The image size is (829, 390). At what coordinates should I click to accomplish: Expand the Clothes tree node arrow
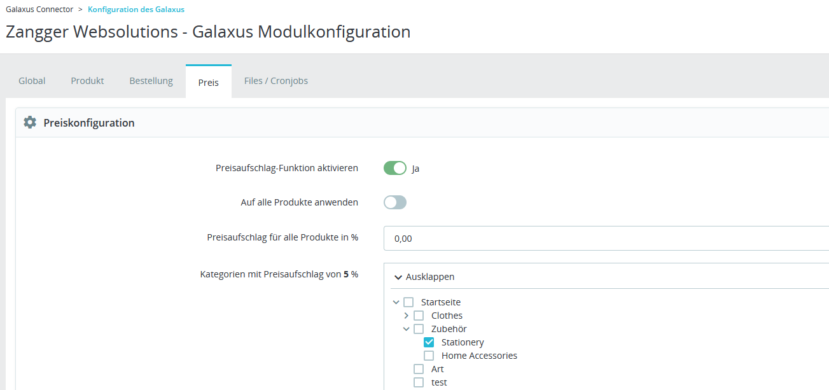407,316
